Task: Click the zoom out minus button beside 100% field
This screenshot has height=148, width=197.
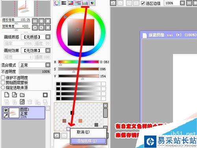Action: (189, 3)
